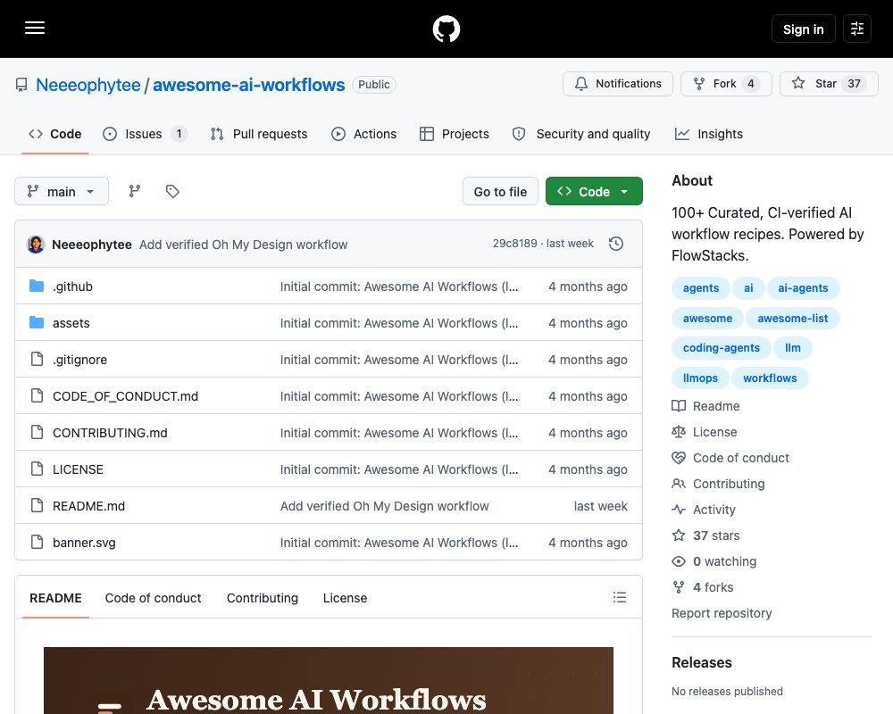The height and width of the screenshot is (714, 893).
Task: Open the CODE_OF_CONDUCT.md file
Action: (125, 396)
